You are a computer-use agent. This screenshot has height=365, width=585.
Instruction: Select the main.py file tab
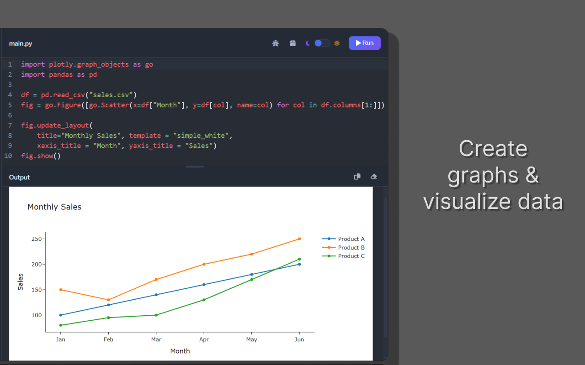click(21, 44)
